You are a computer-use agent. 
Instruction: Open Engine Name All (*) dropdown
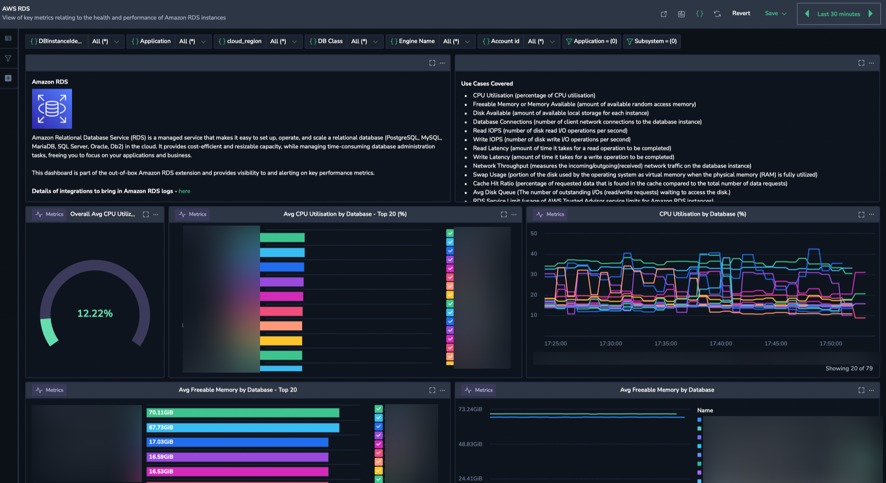pyautogui.click(x=457, y=41)
